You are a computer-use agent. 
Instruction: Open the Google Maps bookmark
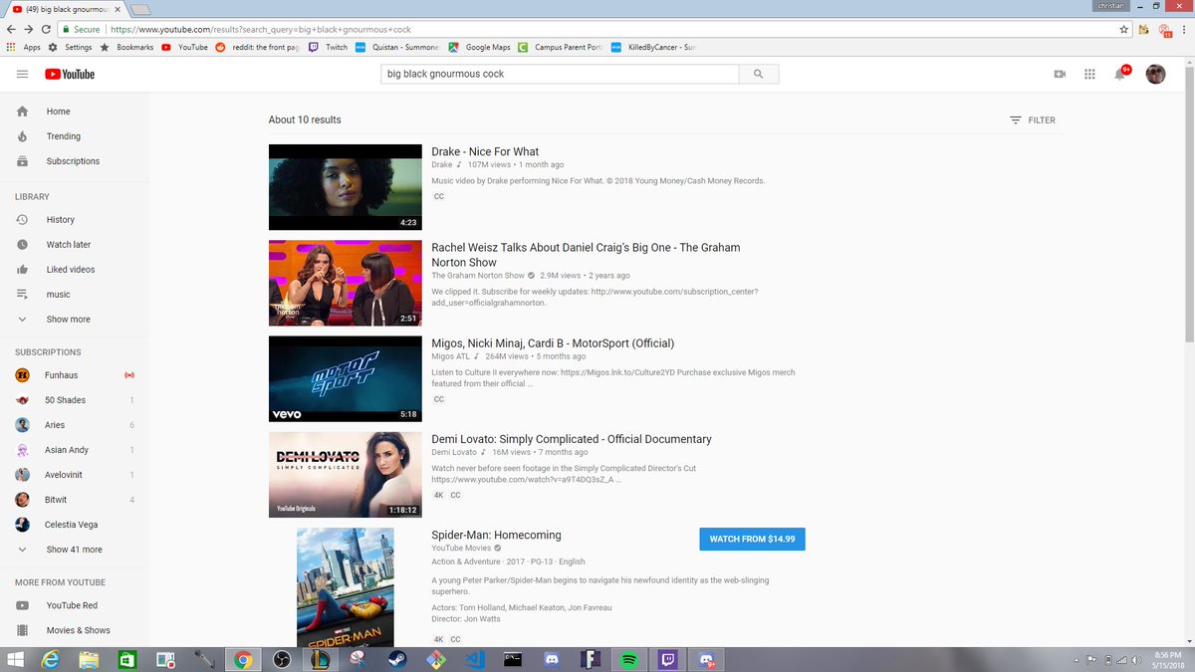[x=480, y=47]
